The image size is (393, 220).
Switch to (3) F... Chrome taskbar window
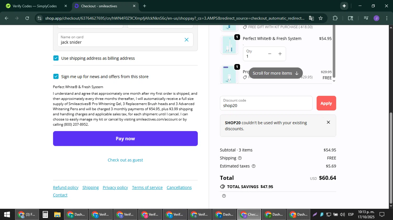(x=27, y=215)
